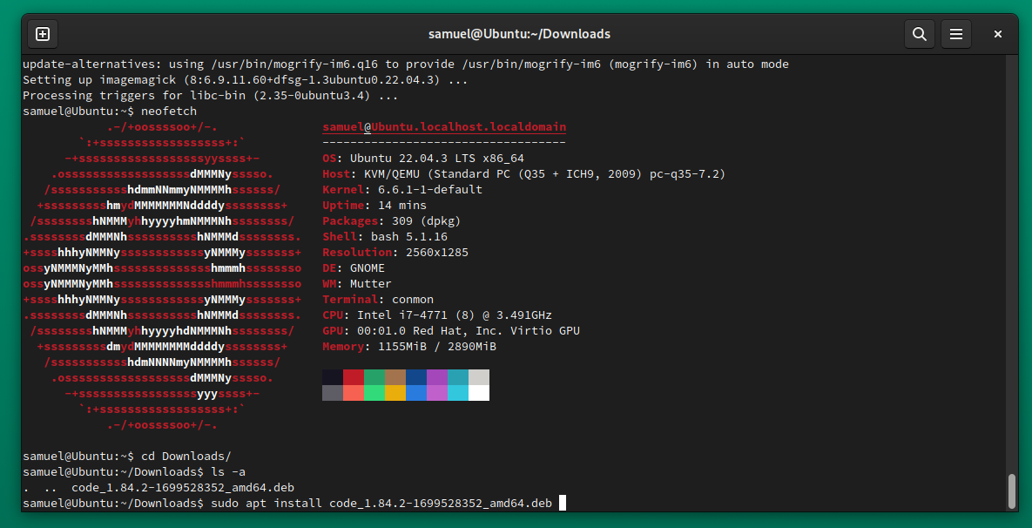Click the terminal vertical scrollbar thumb
Screen dimensions: 1032x528
[x=1012, y=491]
